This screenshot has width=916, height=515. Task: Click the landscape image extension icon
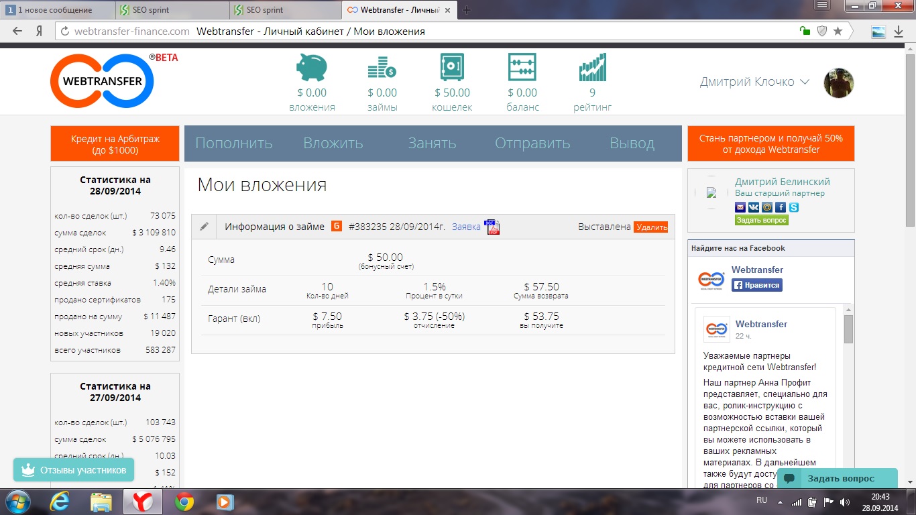pos(878,31)
